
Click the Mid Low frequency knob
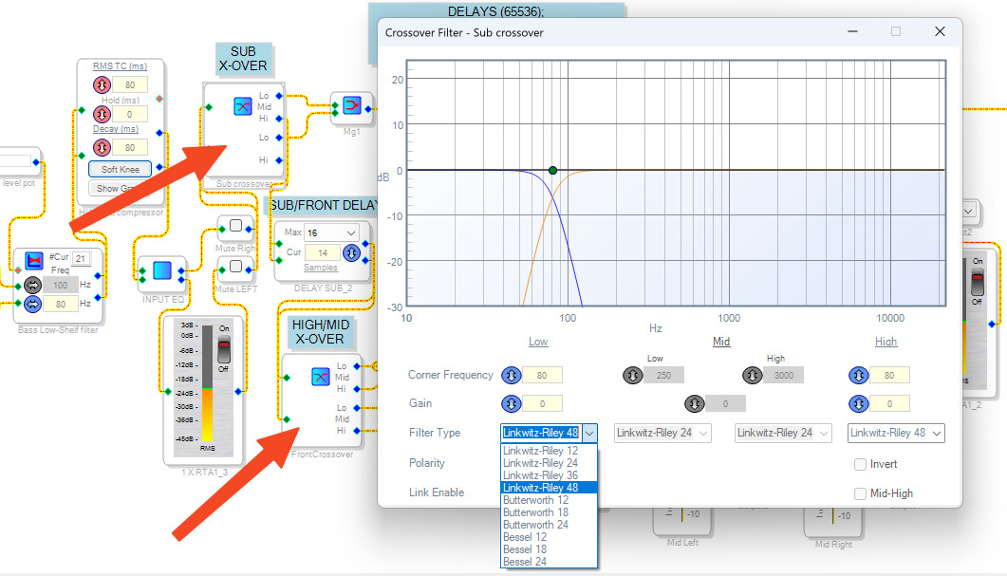pos(633,375)
